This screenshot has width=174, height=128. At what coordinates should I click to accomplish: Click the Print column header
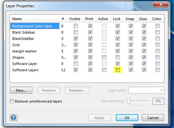pos(89,19)
